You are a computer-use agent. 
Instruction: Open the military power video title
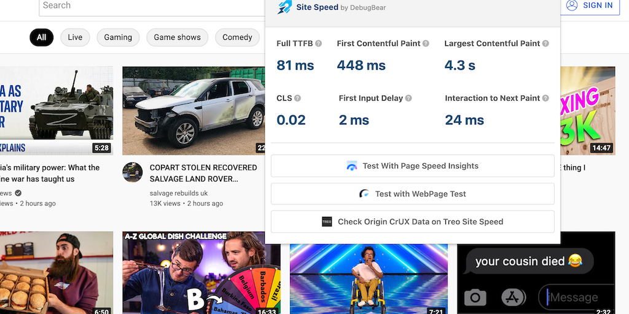pos(50,174)
